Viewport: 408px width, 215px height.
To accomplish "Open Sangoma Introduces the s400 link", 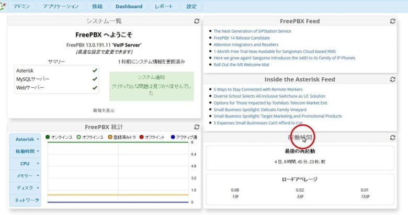I will coord(284,58).
